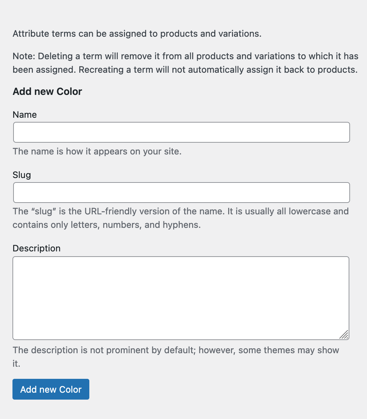Click the description help text
The image size is (367, 419).
coord(176,350)
